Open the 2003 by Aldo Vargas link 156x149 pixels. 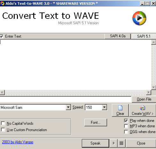tap(18, 142)
